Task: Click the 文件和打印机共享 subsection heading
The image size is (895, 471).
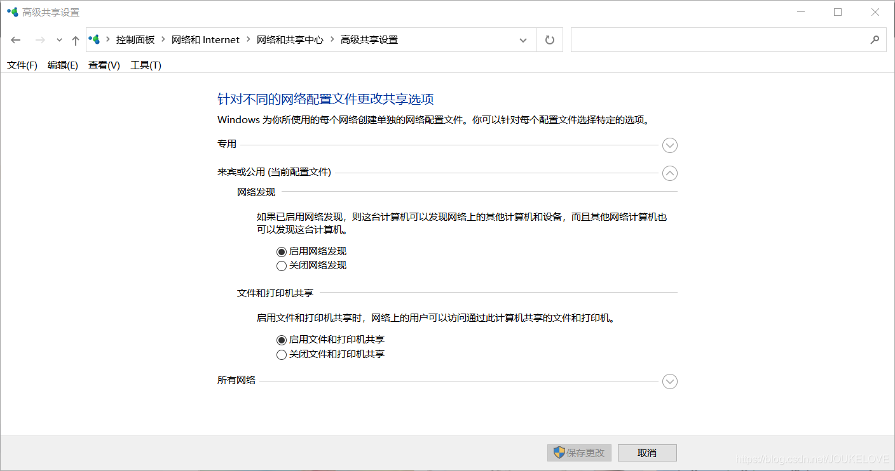Action: [275, 293]
